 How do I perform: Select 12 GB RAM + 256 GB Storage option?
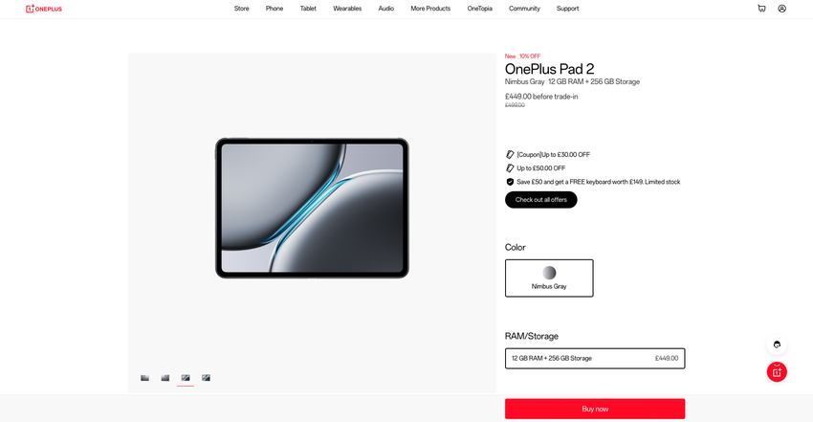pyautogui.click(x=595, y=358)
